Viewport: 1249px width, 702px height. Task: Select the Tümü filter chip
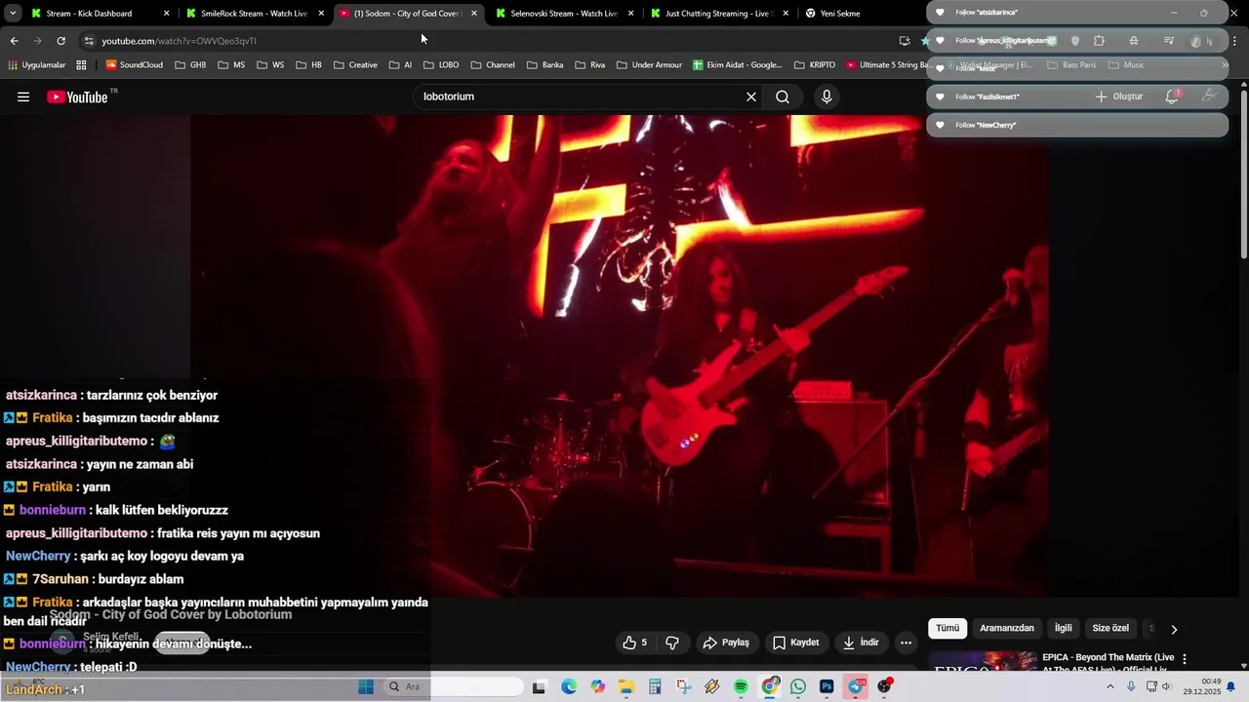pos(947,628)
